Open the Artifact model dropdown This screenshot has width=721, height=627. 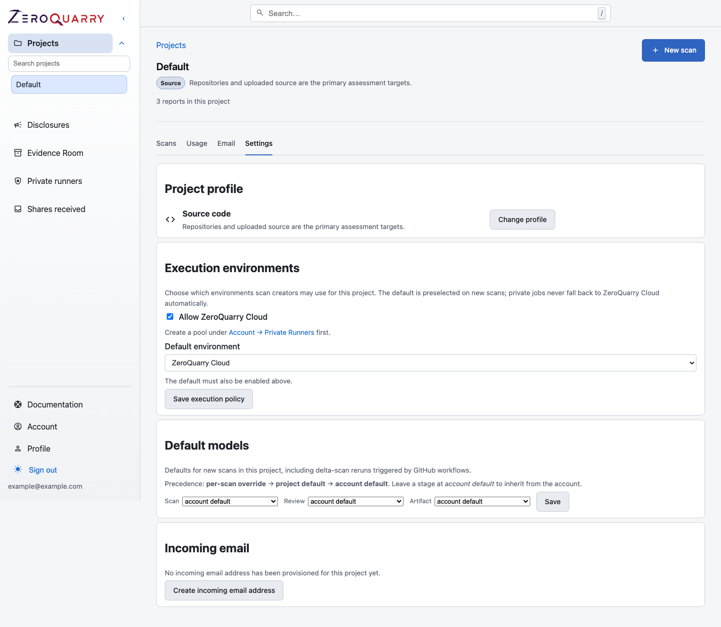[482, 501]
